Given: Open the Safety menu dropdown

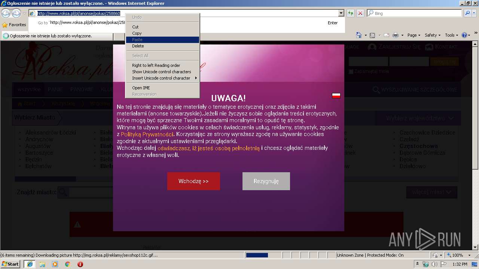Looking at the screenshot, I should coord(433,35).
